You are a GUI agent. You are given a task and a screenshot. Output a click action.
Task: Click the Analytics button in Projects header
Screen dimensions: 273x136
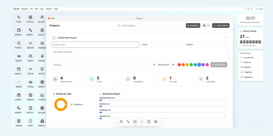pos(193,25)
